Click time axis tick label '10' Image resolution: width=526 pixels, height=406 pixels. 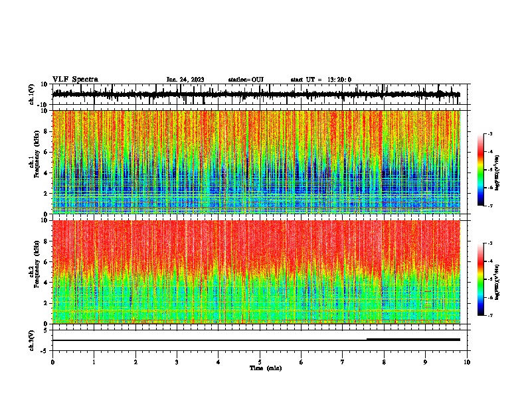(x=467, y=362)
